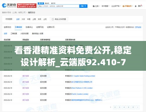Select the 最终受益人变更 sub-filter
This screenshot has height=112, width=146.
38,34
